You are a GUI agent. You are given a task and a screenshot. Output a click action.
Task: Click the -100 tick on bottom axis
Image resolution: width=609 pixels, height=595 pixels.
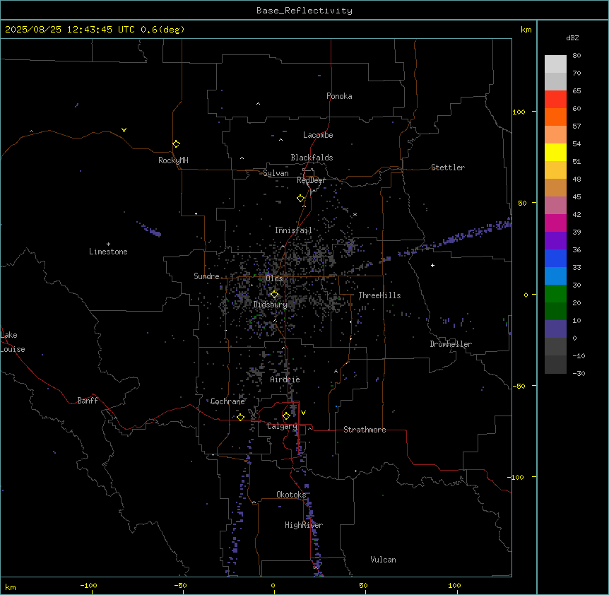point(88,585)
